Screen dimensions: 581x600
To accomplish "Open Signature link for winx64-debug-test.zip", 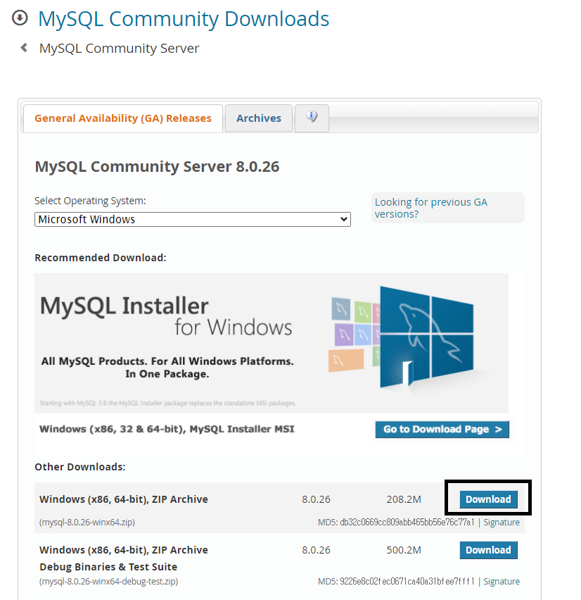I will (x=502, y=581).
